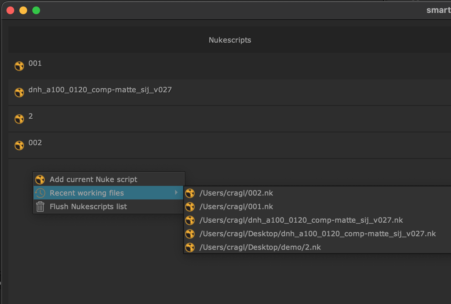Click the Nuke icon beside script 2
The height and width of the screenshot is (304, 451).
(19, 119)
